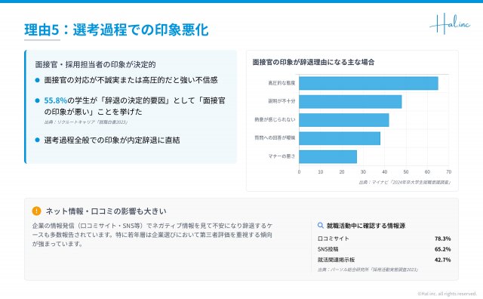Click the '78.3%' value
The height and width of the screenshot is (299, 483).
click(443, 239)
